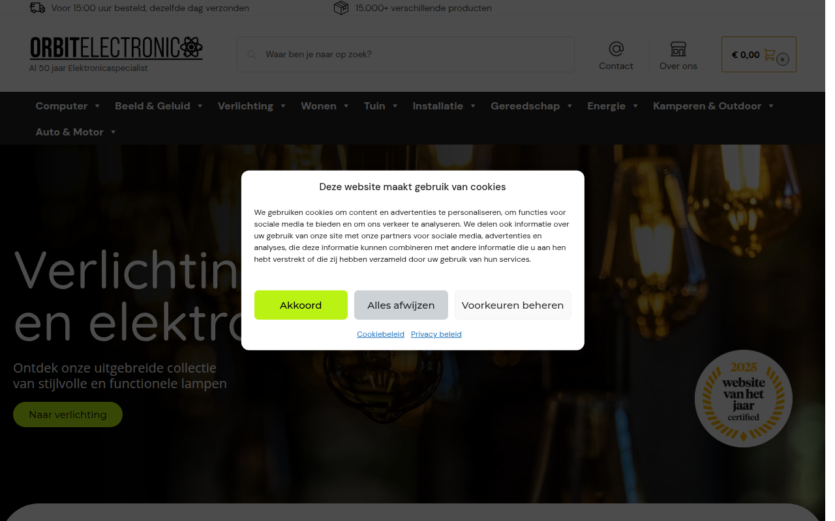This screenshot has height=521, width=835.
Task: Click the Website van het jaar badge
Action: click(x=743, y=399)
